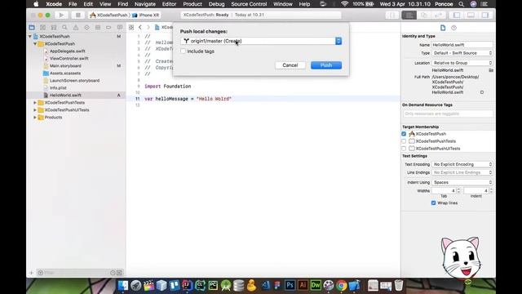The image size is (522, 294).
Task: Select the Project navigator folder icon
Action: [32, 27]
